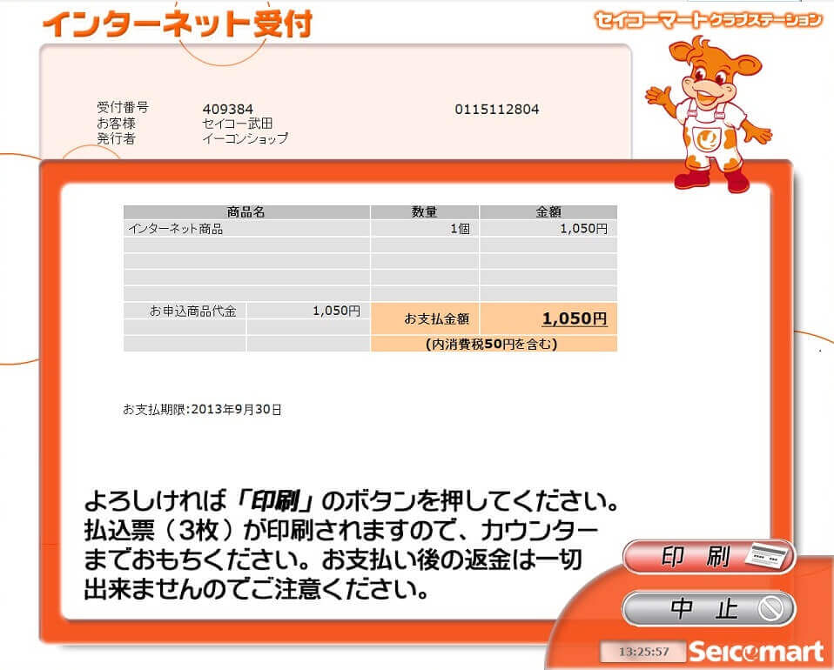Select reception number 409384
834x670 pixels.
pos(227,110)
